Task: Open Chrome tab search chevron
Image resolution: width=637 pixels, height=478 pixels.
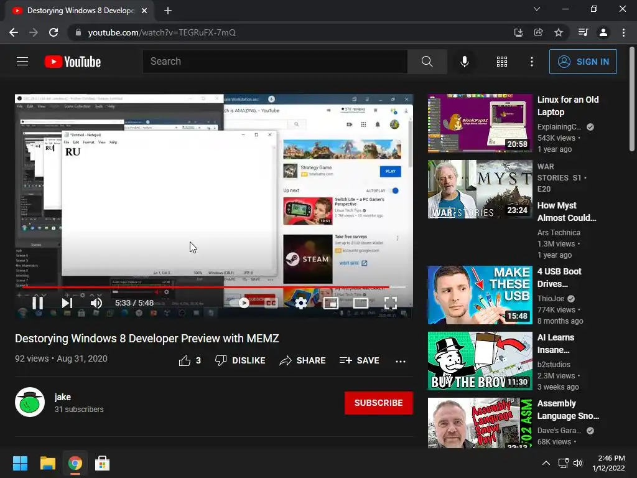Action: tap(537, 9)
